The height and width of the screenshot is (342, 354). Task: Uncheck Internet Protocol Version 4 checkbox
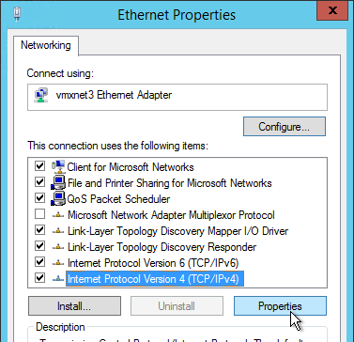pos(39,278)
